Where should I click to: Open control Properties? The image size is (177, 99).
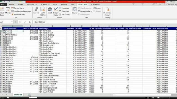tap(64, 8)
